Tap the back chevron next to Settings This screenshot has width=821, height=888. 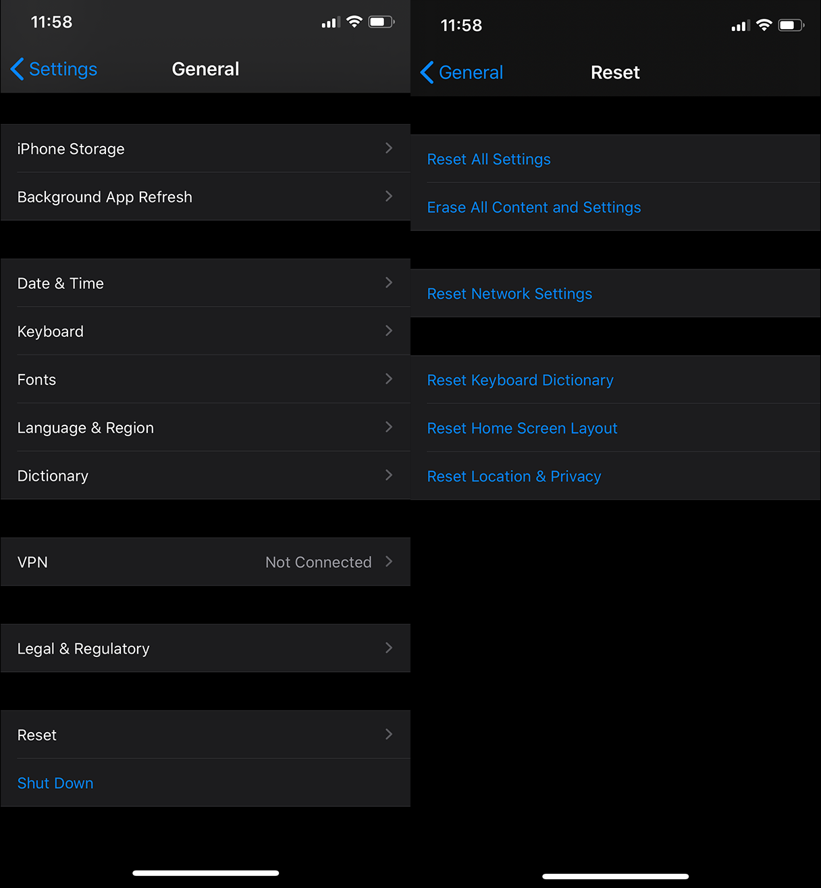(18, 69)
